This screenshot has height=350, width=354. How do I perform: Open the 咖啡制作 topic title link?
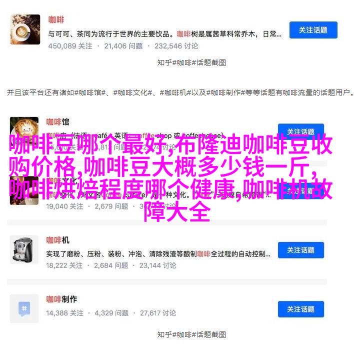tap(61, 299)
